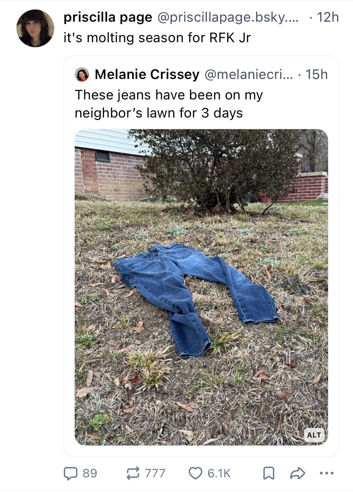This screenshot has height=493, width=353.
Task: Open Melanie Crissey's display name profile
Action: click(147, 74)
